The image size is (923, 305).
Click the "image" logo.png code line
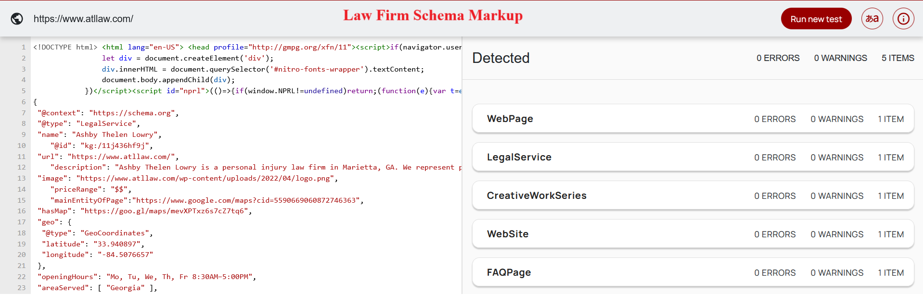188,178
